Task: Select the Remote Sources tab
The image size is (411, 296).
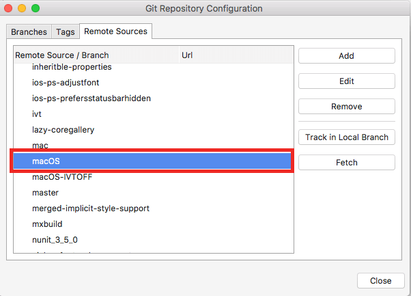Action: (x=116, y=31)
